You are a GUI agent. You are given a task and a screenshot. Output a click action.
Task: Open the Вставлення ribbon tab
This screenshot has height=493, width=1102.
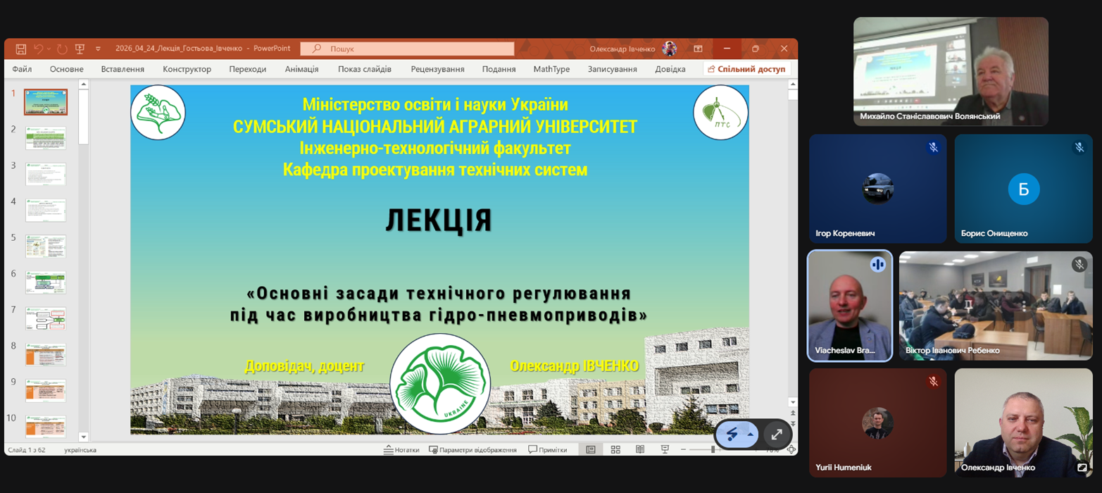tap(123, 69)
